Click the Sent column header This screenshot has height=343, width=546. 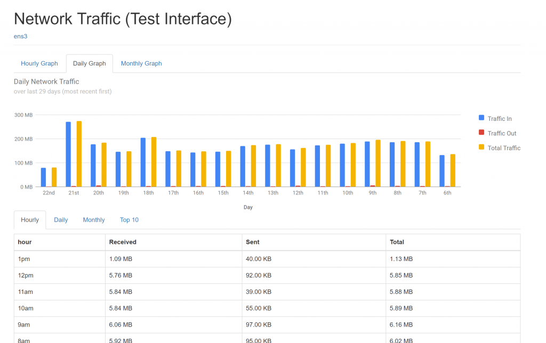[x=314, y=242]
